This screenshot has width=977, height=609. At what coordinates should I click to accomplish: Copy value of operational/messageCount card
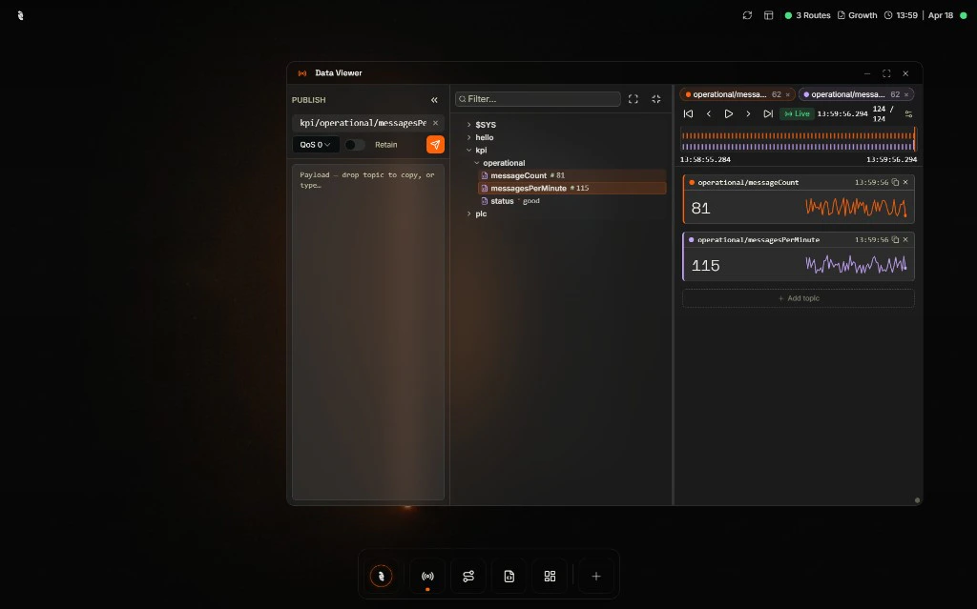coord(895,182)
